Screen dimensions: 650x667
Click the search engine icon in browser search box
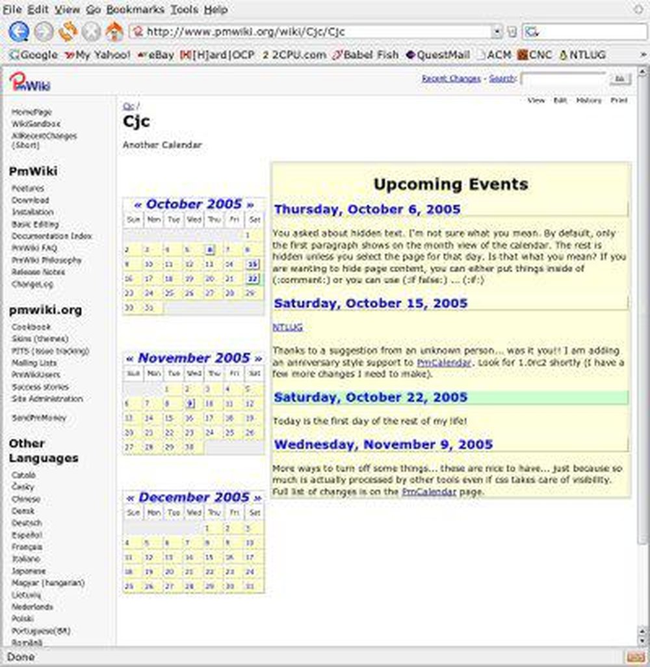pos(531,32)
